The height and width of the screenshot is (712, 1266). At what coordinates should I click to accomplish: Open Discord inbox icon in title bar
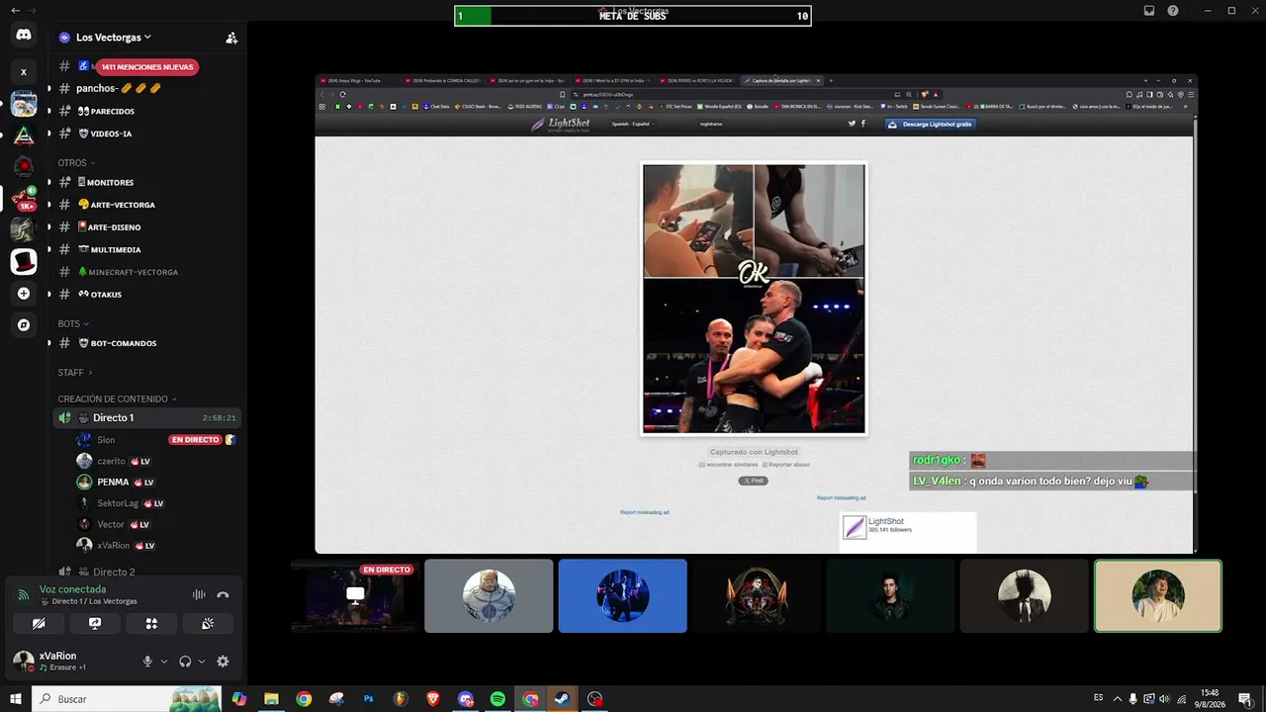pos(1149,11)
